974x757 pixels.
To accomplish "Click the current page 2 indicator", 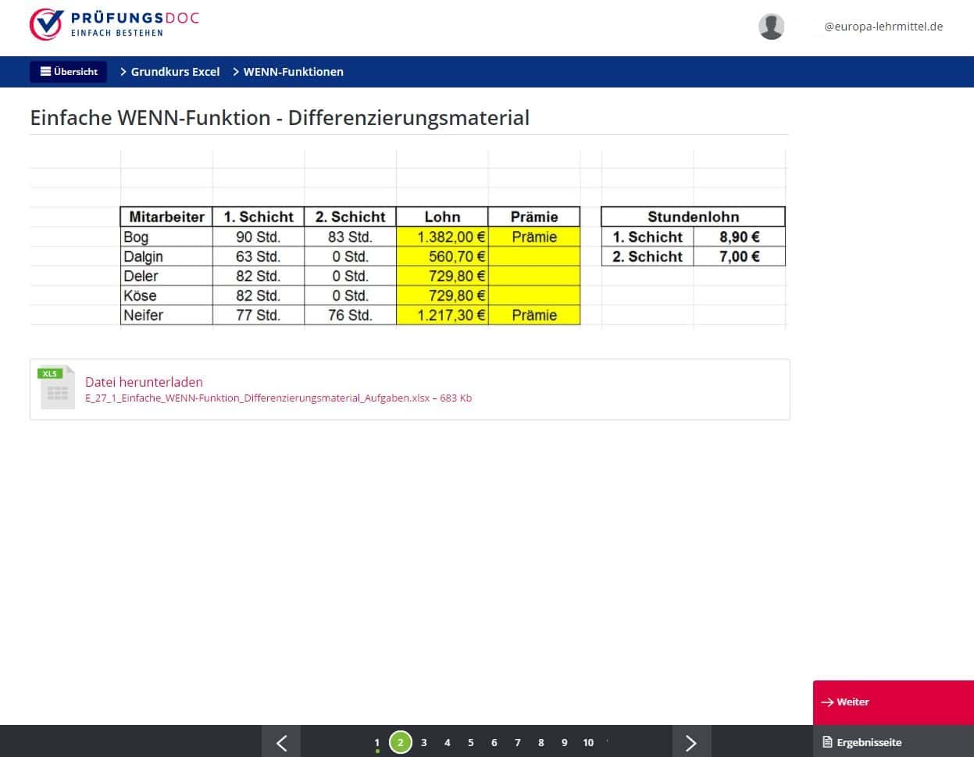I will click(401, 742).
